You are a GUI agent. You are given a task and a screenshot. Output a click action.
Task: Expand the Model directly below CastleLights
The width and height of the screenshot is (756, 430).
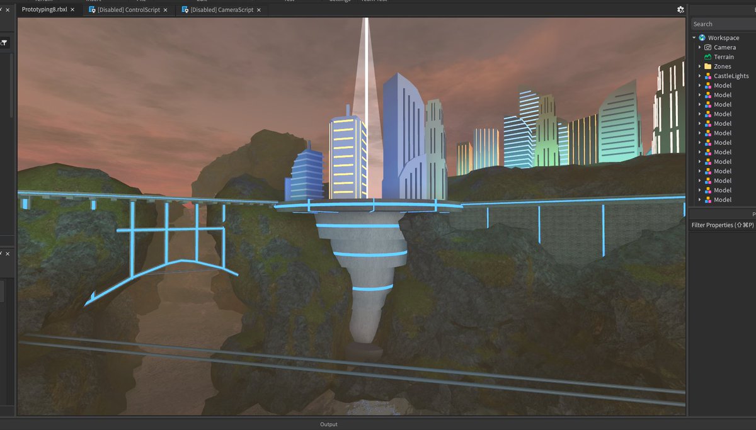pos(699,85)
